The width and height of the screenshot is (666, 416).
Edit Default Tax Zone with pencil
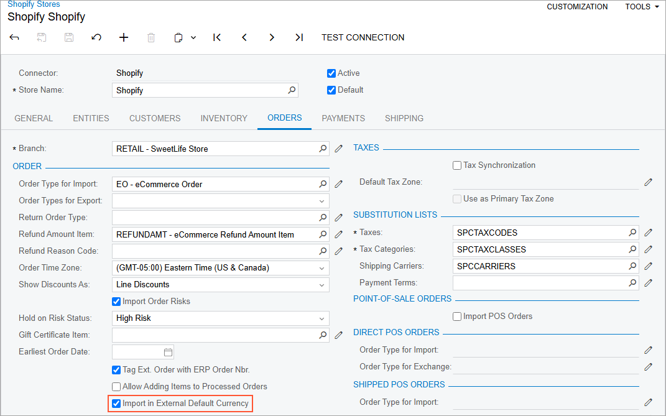tap(648, 182)
